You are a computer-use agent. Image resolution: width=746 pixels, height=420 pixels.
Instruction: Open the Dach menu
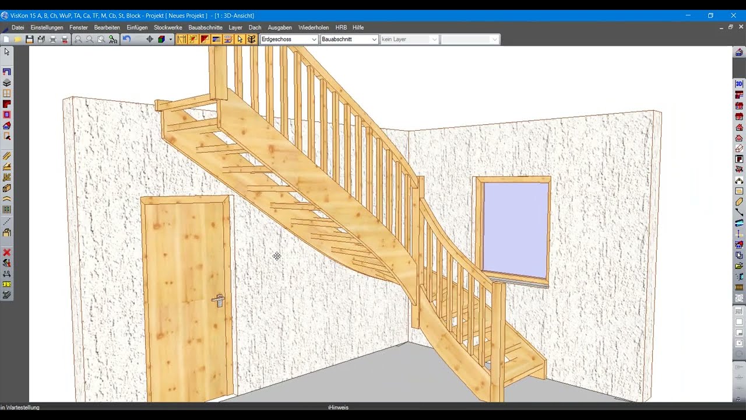coord(255,27)
